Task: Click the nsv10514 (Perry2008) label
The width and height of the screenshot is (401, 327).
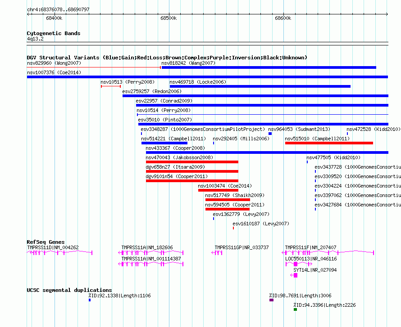Action: [x=164, y=110]
